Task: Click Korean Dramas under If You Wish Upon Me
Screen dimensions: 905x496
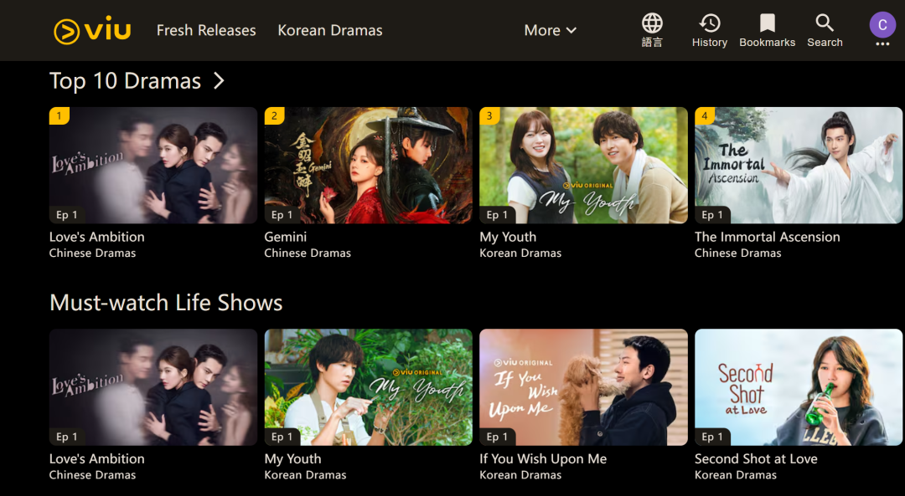Action: tap(520, 475)
